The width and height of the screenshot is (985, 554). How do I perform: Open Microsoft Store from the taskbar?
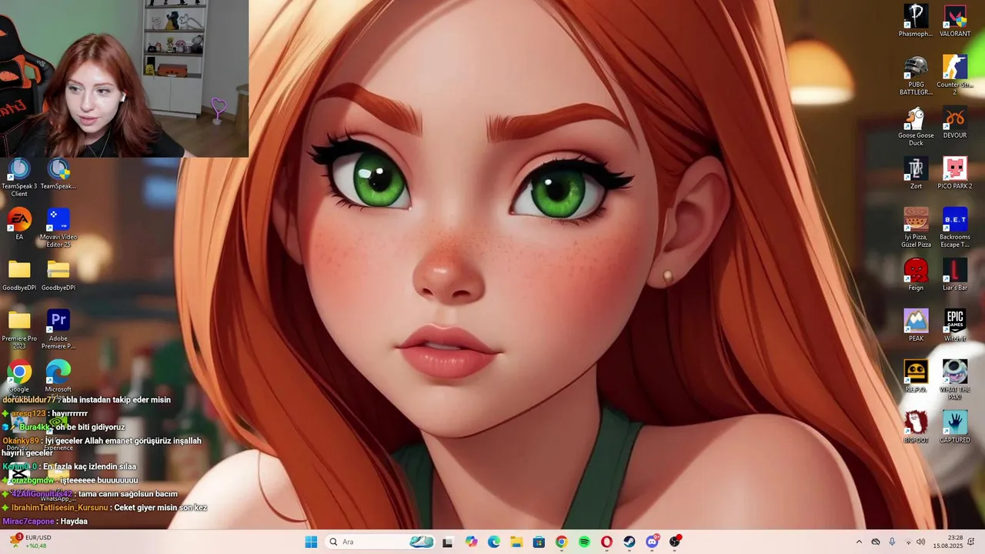(539, 542)
